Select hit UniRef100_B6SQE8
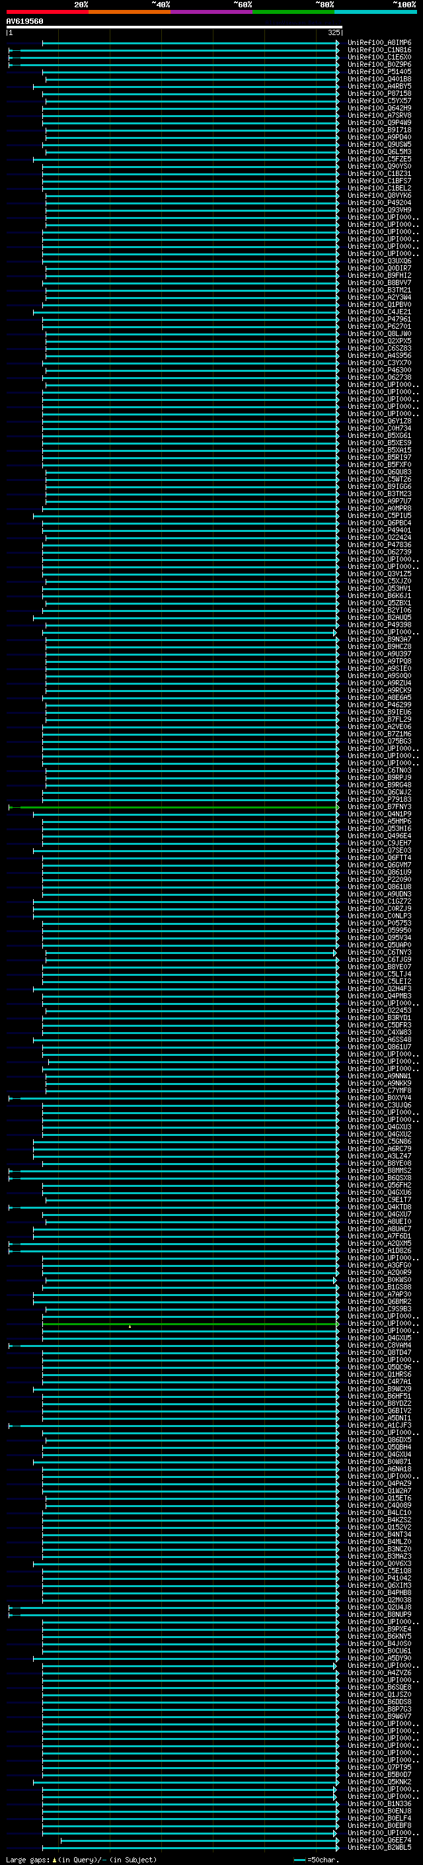Screen dimensions: 423x1865 [379, 1688]
